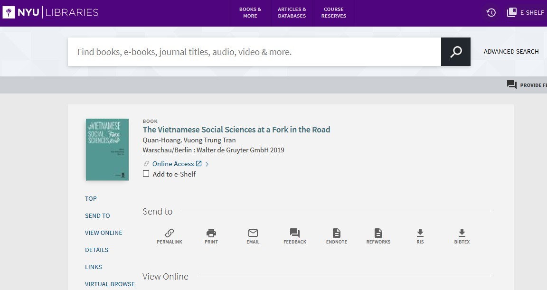The width and height of the screenshot is (547, 290).
Task: Open the Feedback option in Send to
Action: tap(295, 236)
